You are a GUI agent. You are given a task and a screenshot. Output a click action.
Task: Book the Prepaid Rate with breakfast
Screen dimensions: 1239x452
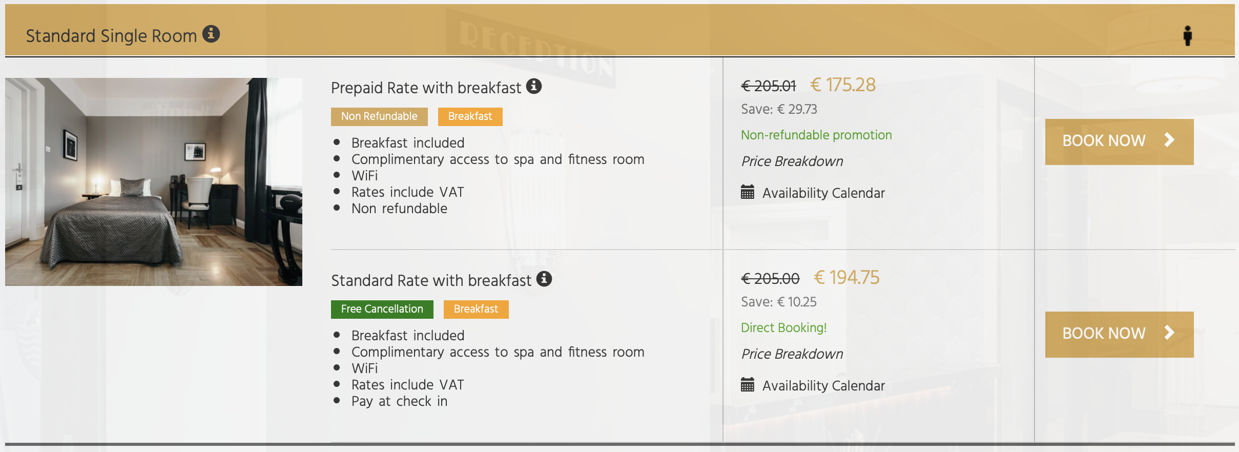coord(1120,141)
